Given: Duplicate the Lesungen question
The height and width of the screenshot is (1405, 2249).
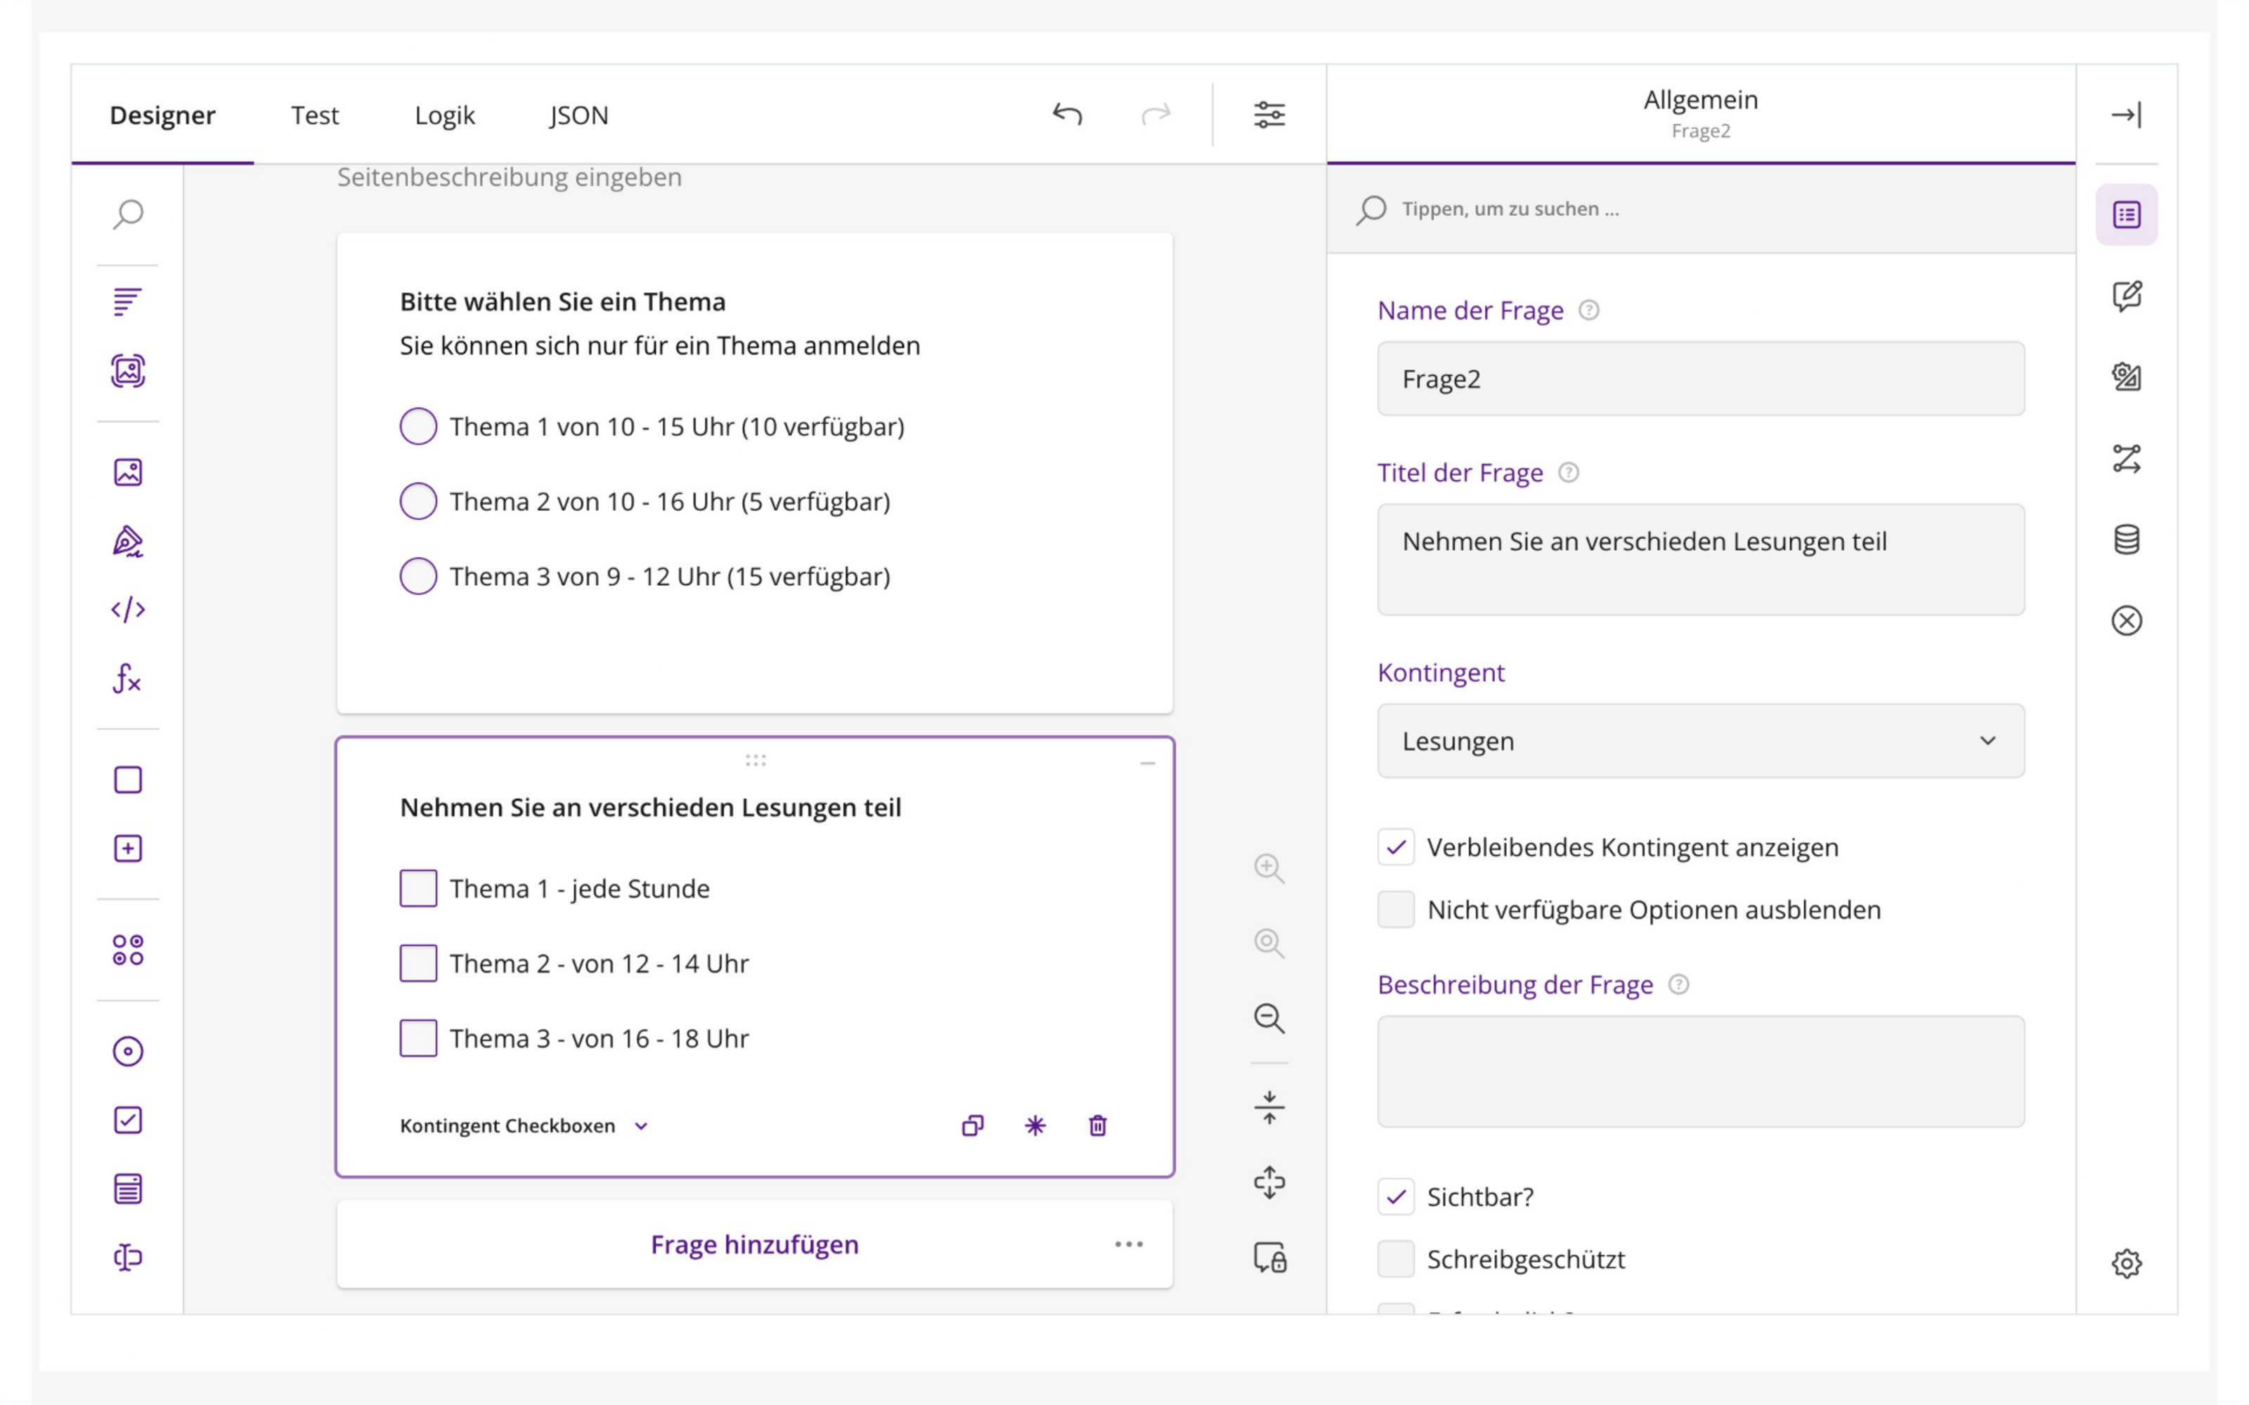Looking at the screenshot, I should (973, 1125).
